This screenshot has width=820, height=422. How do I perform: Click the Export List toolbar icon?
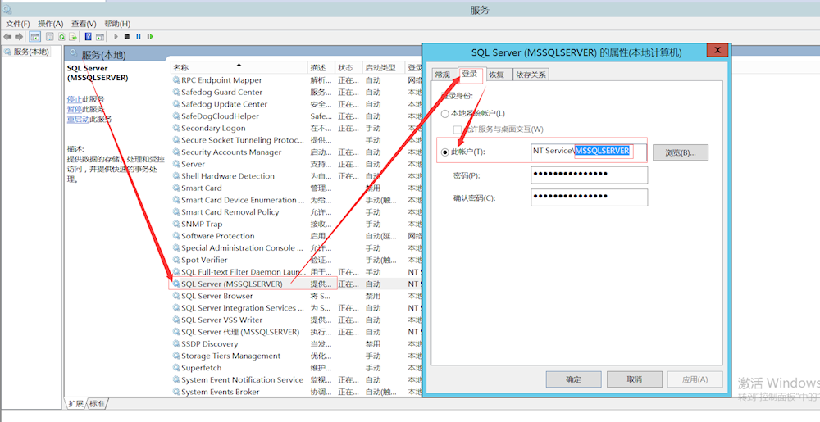[74, 37]
